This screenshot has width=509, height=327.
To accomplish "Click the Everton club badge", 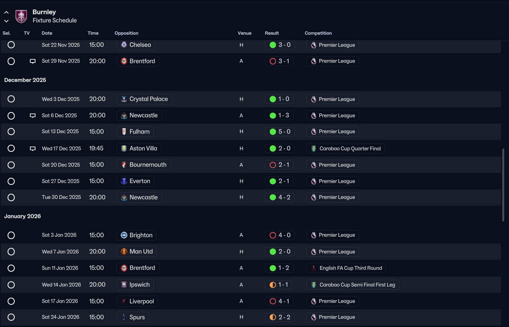I will click(x=124, y=181).
